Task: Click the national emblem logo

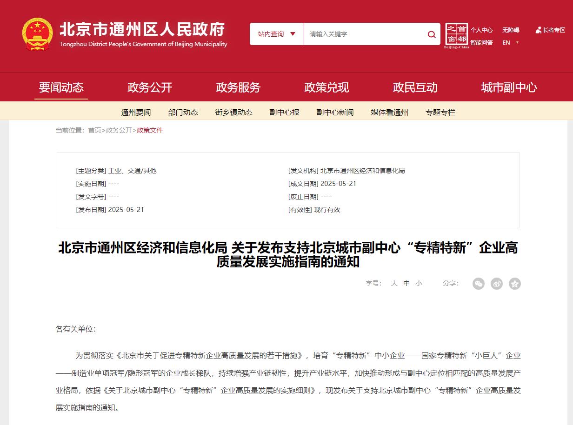Action: [x=38, y=34]
